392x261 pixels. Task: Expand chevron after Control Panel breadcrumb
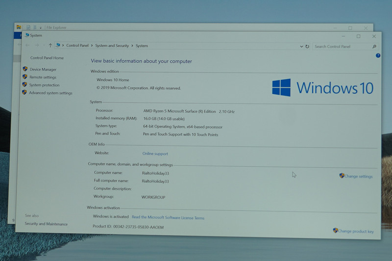[92, 46]
